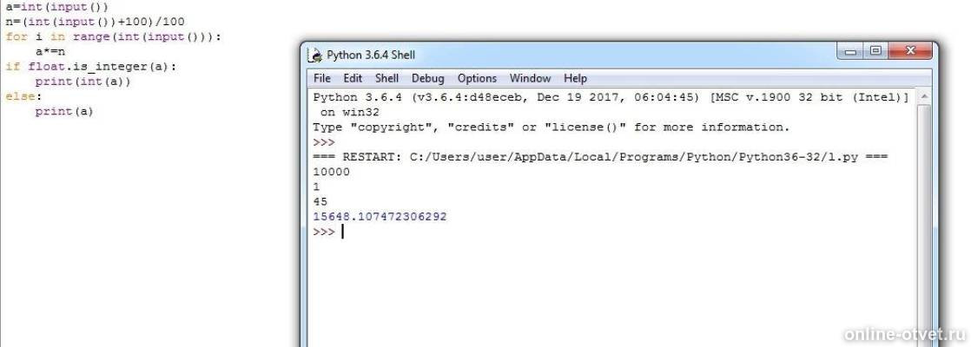Open the Edit menu
Image resolution: width=971 pixels, height=347 pixels.
pos(353,79)
